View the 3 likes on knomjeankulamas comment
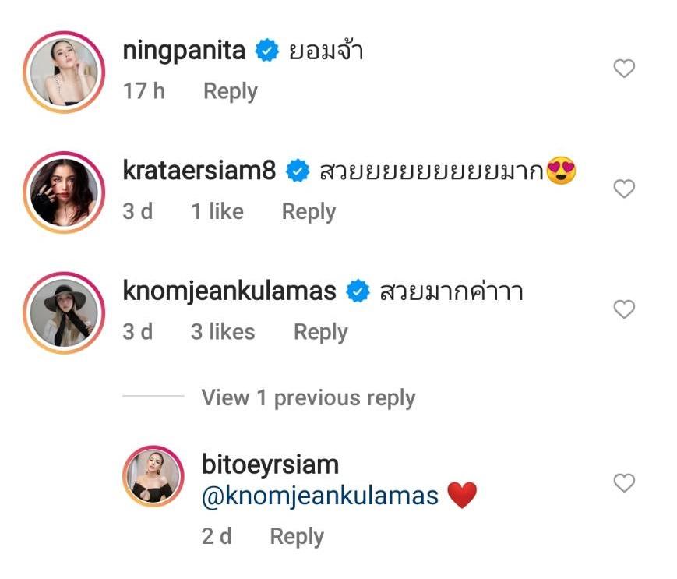Viewport: 677px width, 579px height. (223, 332)
